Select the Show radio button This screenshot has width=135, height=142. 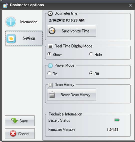coord(49,54)
